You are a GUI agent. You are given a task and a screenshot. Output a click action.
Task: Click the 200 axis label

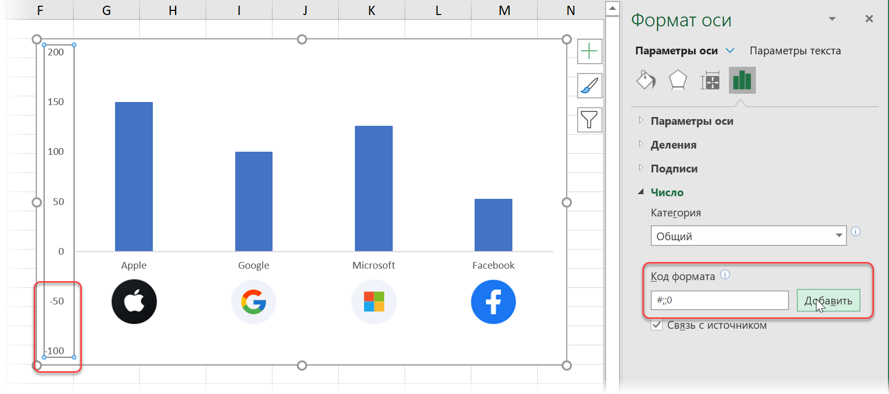(56, 52)
